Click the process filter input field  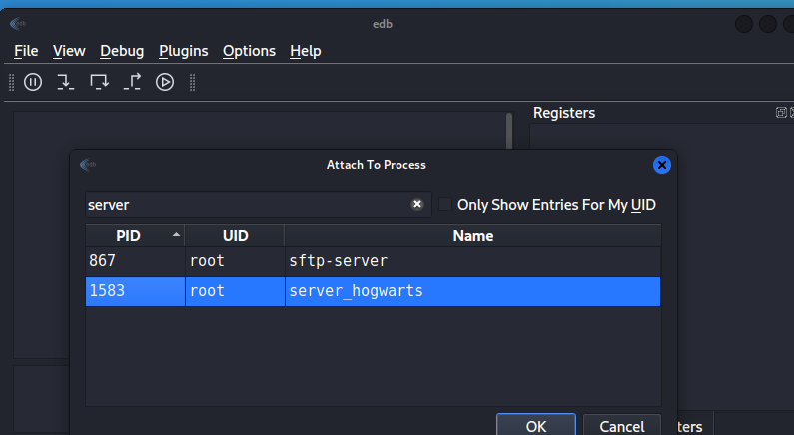pos(248,204)
